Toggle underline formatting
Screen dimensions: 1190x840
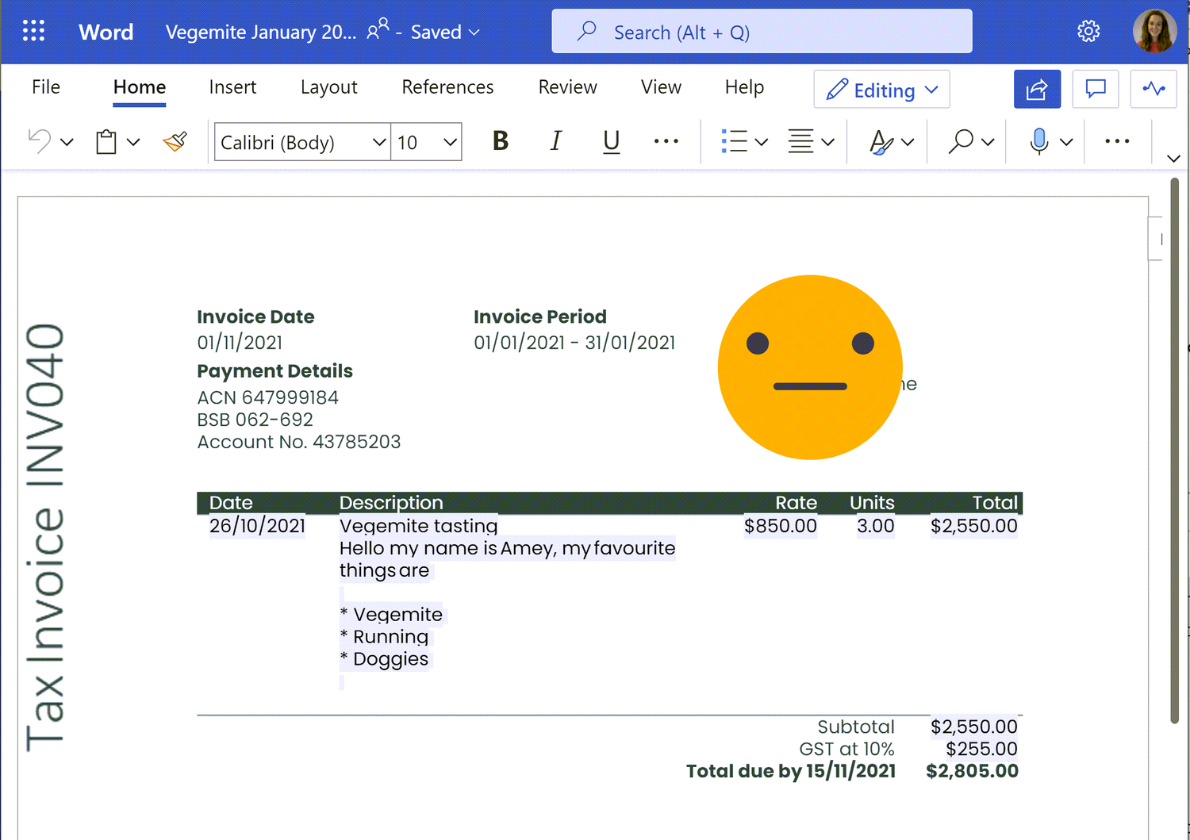click(611, 141)
